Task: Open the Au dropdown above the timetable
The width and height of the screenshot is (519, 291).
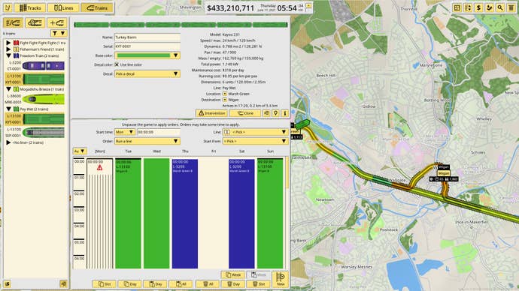Action: click(80, 151)
